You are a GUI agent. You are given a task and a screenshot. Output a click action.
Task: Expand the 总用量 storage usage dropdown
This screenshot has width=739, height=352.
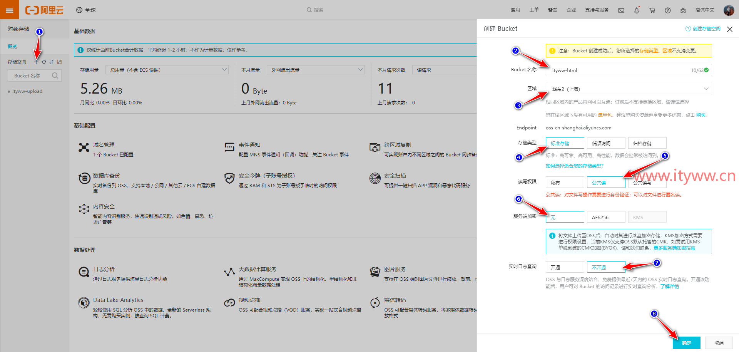pos(167,70)
